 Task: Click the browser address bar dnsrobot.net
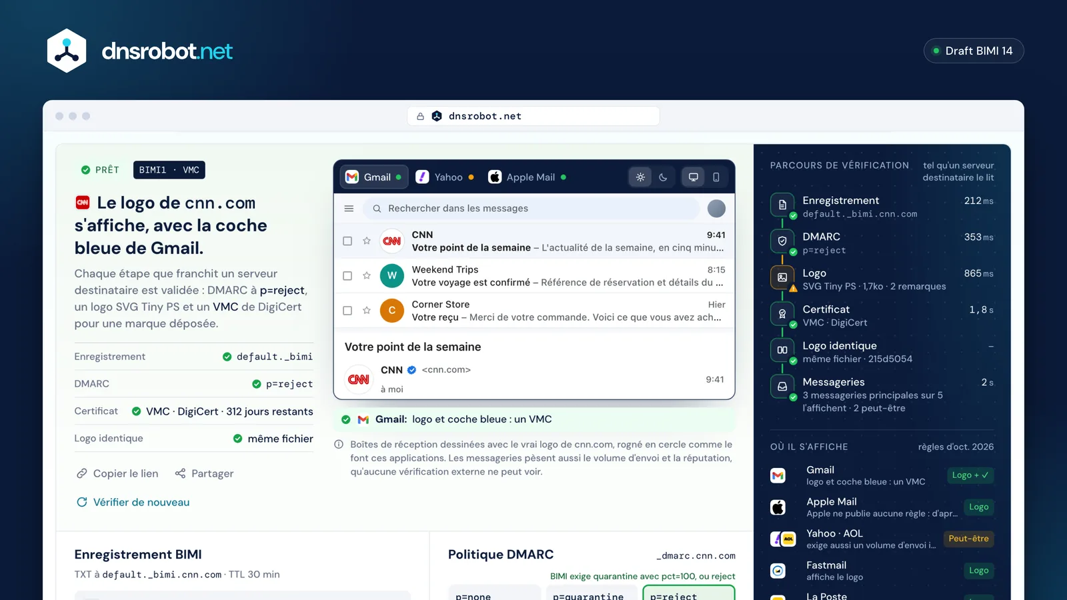pos(533,116)
